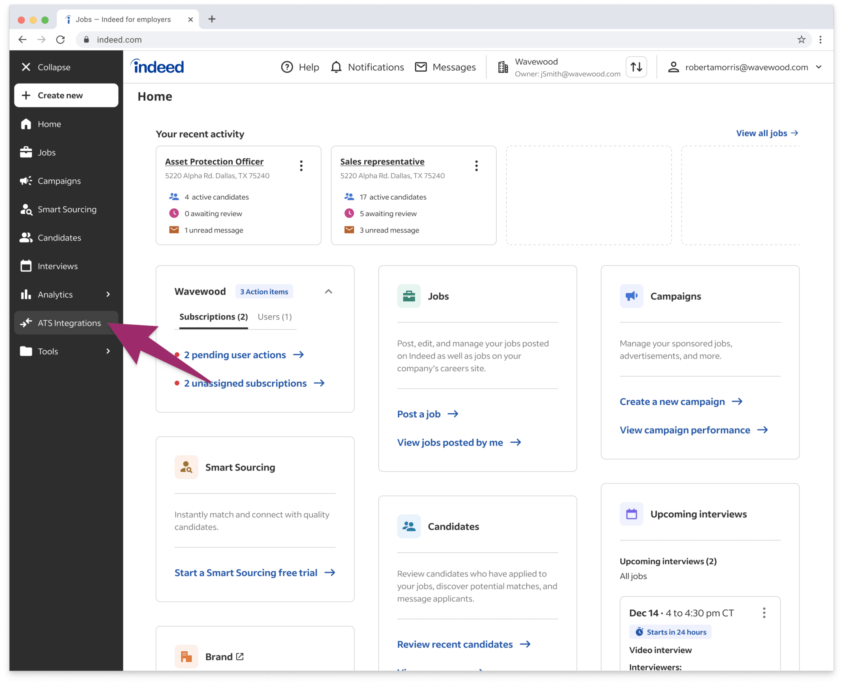
Task: Open Campaigns via sidebar megaphone icon
Action: point(26,181)
